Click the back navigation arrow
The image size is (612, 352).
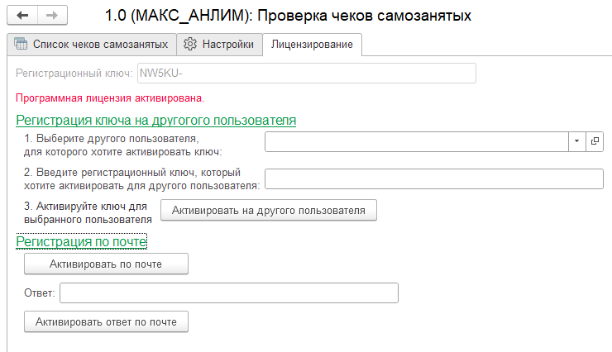[22, 16]
